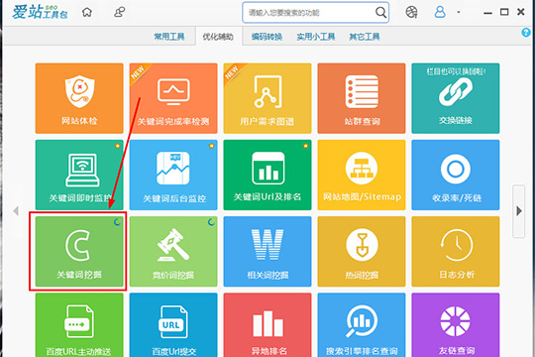Select the 相关词挖掘 tile
Screen dimensions: 535x357
[267, 252]
